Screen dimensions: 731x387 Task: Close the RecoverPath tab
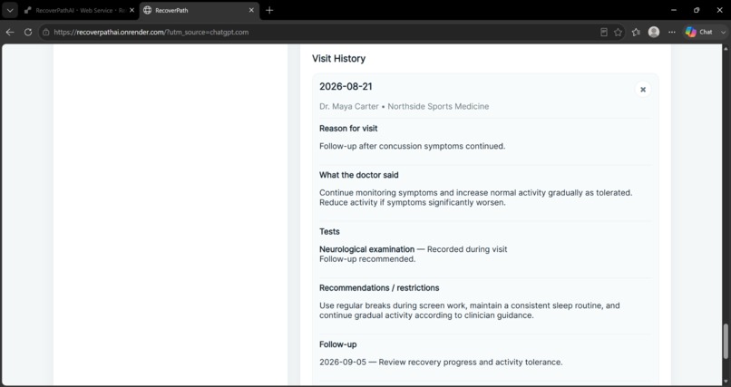tap(251, 10)
